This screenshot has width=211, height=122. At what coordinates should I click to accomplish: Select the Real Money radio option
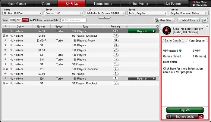[194, 2]
